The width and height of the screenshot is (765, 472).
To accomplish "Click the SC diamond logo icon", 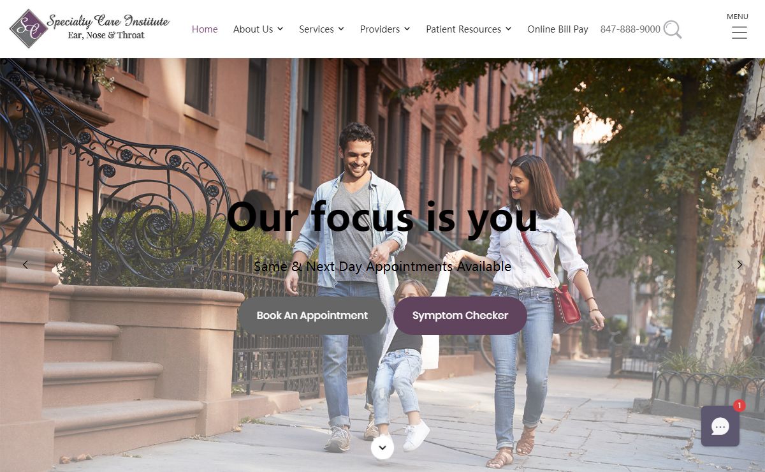I will (x=29, y=29).
